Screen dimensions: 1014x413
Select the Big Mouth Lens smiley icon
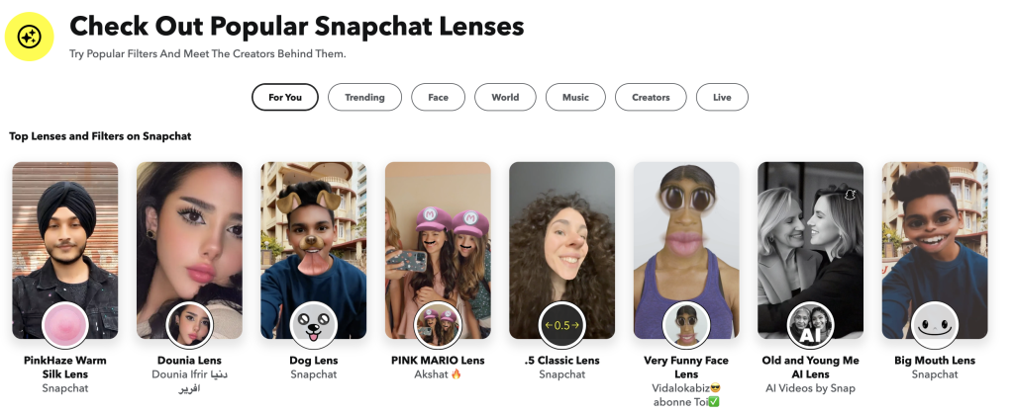click(935, 325)
